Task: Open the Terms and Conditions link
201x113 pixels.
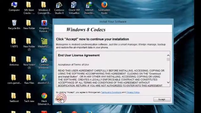Action: 111,92
